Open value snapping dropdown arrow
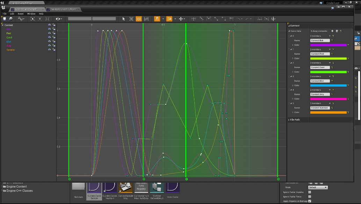This screenshot has width=361, height=204. [x=175, y=19]
